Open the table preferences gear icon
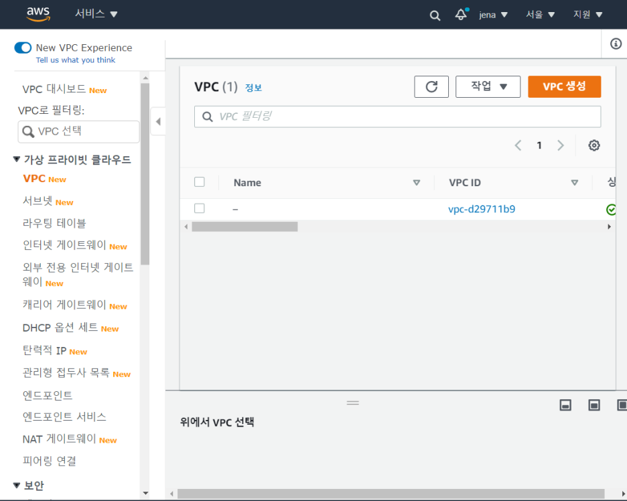 (594, 145)
